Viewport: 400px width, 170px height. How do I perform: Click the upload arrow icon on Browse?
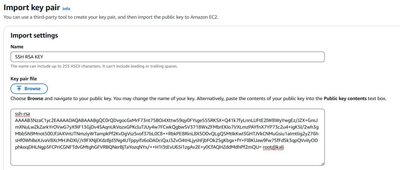[x=19, y=89]
